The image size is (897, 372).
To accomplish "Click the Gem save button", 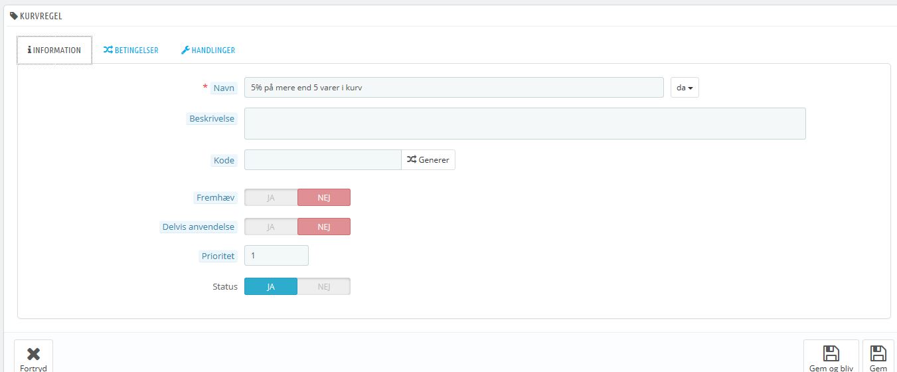I will 878,357.
